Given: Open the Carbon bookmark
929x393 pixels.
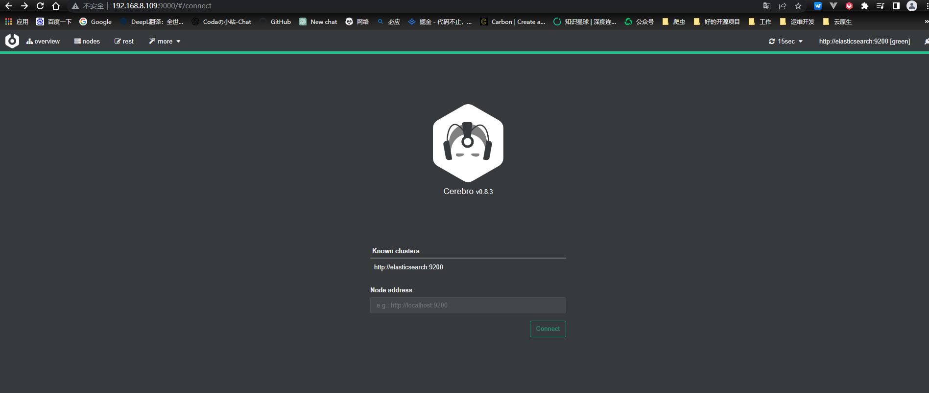Looking at the screenshot, I should pos(513,22).
